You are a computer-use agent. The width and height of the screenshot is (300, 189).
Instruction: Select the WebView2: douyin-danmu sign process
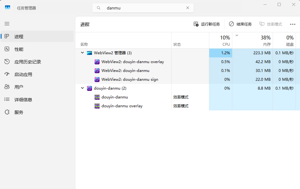click(188, 79)
